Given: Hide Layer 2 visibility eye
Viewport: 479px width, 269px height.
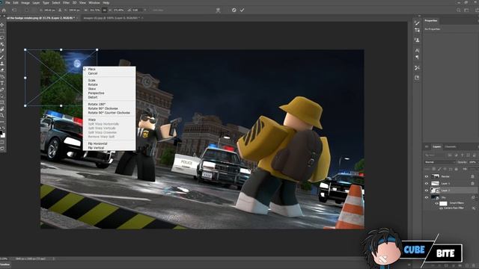Looking at the screenshot, I should 427,191.
